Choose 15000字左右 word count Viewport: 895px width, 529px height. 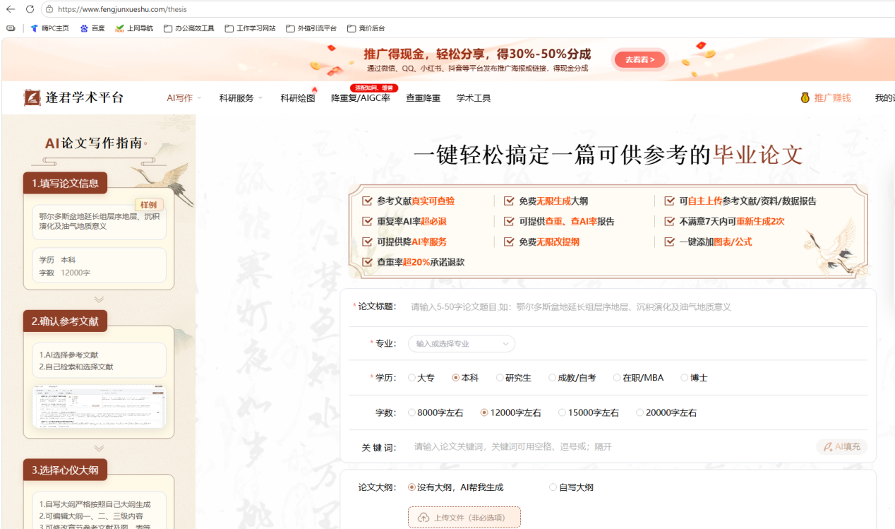tap(589, 412)
